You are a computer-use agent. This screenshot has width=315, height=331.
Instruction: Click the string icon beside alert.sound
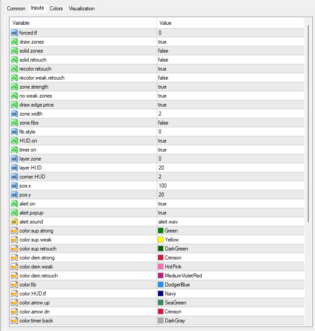coord(14,222)
